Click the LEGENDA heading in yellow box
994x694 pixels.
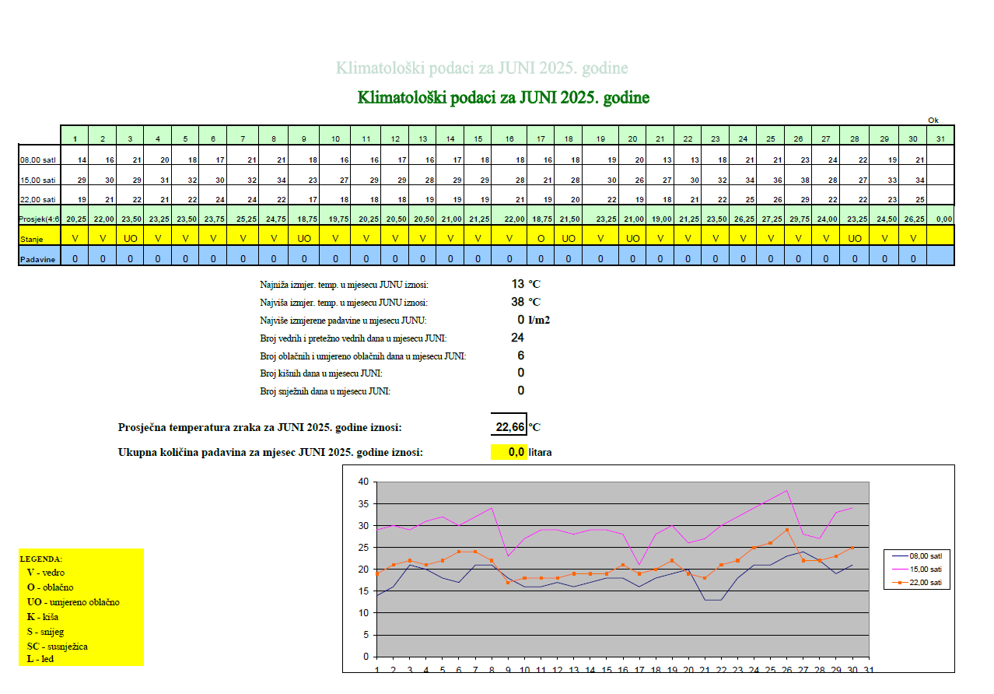[40, 559]
